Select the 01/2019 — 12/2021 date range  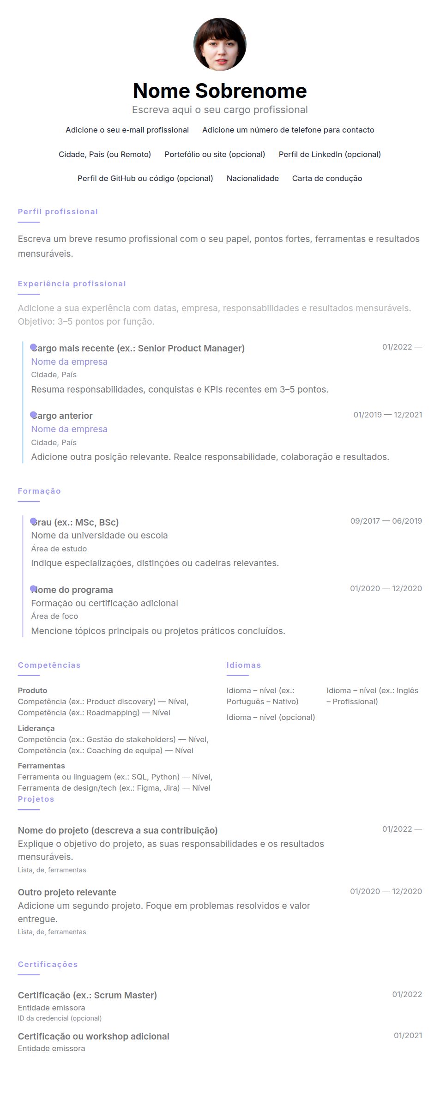pos(388,415)
